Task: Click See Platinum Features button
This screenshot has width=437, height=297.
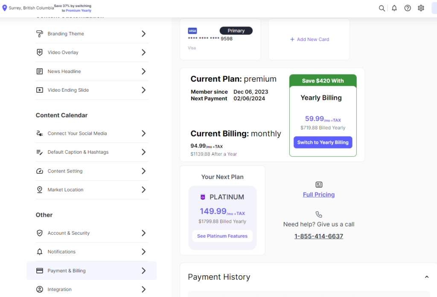Action: coord(222,236)
